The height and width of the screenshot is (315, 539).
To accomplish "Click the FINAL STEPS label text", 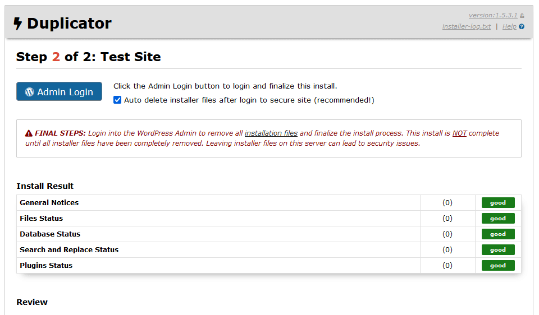I will coord(60,133).
